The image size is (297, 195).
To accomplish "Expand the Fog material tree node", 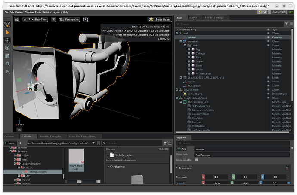I will click(189, 49).
